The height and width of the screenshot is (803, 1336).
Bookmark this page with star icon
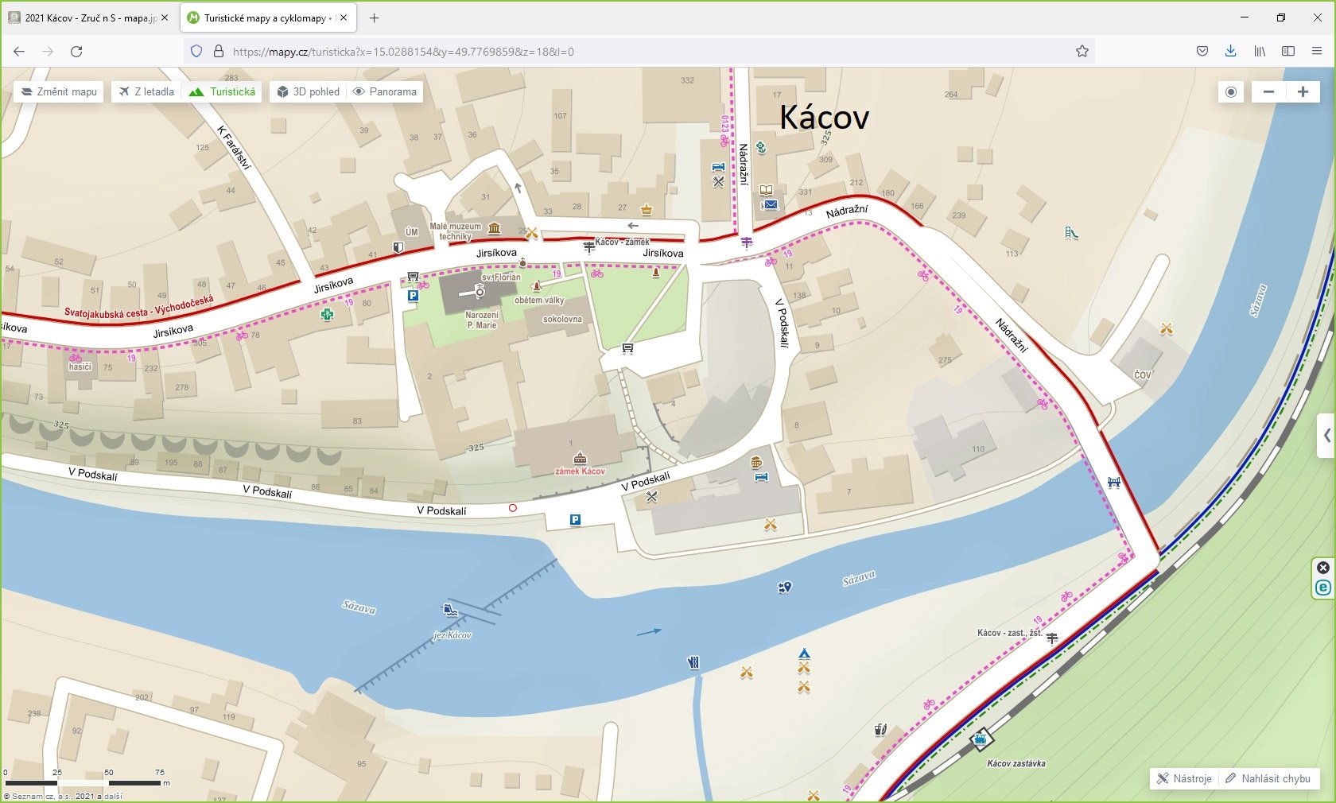[1082, 52]
